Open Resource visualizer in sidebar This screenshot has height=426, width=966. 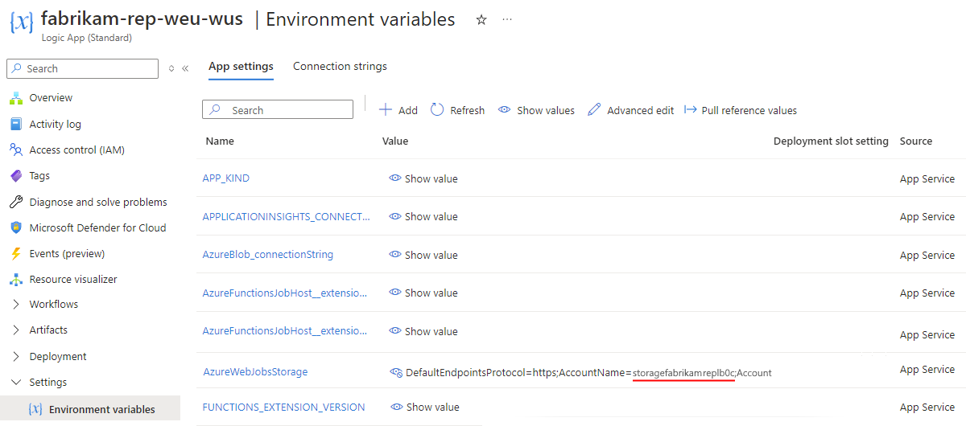[73, 280]
